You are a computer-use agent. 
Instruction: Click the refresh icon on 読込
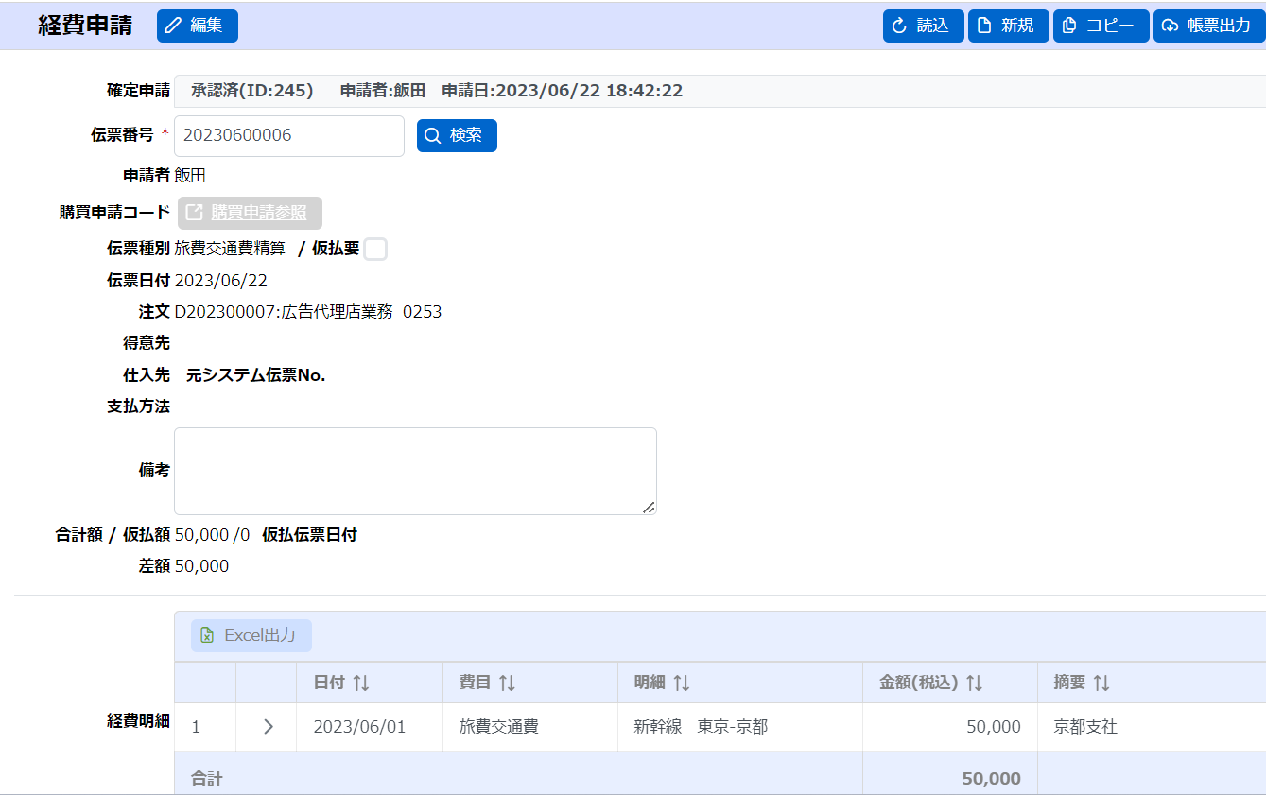(899, 26)
